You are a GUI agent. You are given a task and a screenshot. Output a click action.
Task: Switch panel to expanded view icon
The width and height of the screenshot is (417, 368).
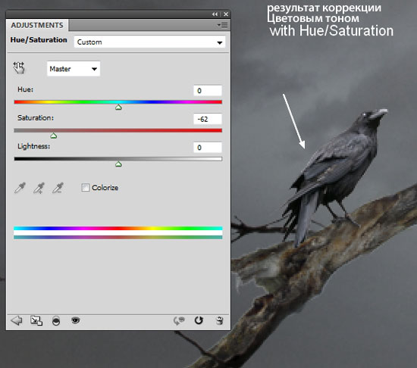pos(36,320)
